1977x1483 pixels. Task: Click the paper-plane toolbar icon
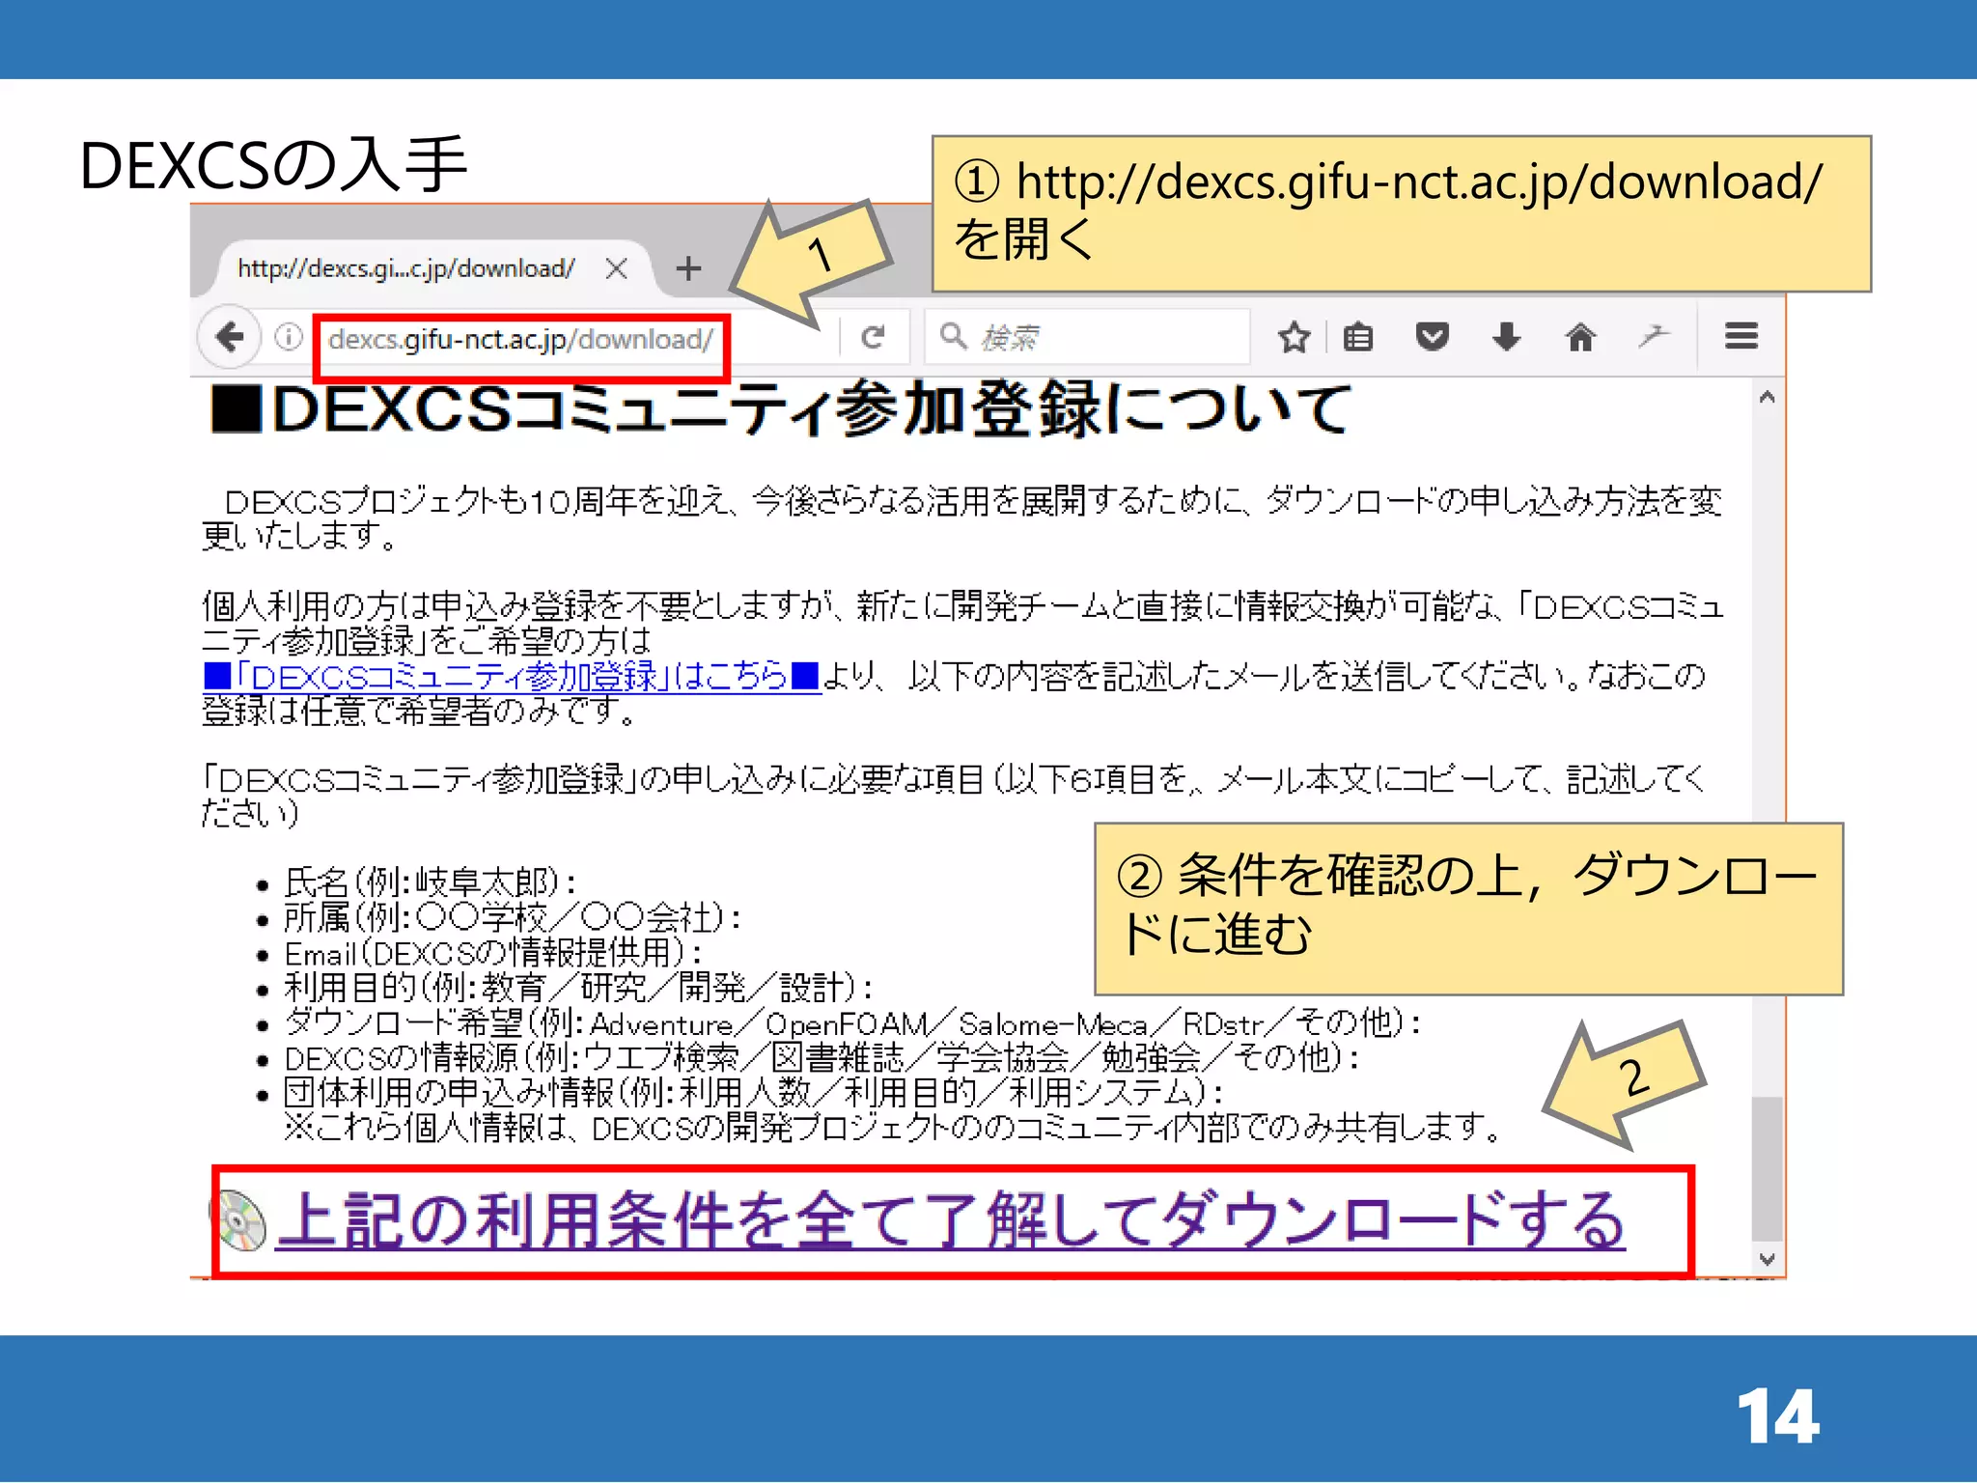pos(1654,336)
